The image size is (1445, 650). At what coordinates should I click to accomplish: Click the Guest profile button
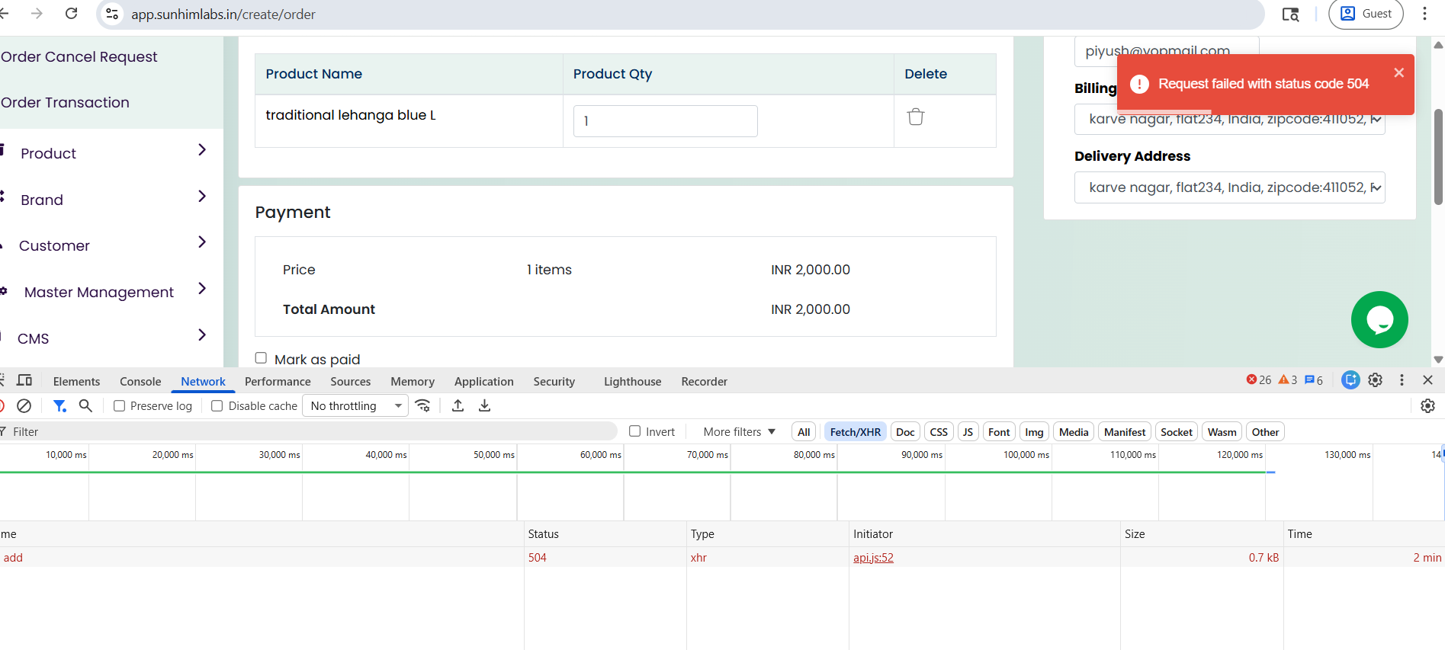(x=1366, y=14)
